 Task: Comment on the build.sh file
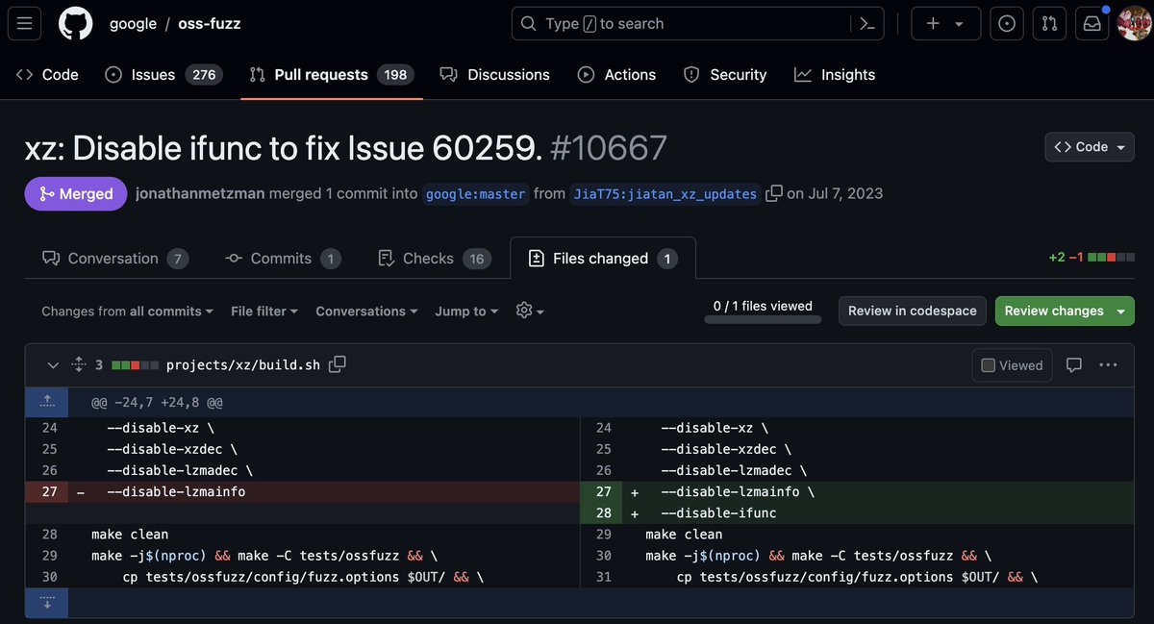coord(1074,365)
